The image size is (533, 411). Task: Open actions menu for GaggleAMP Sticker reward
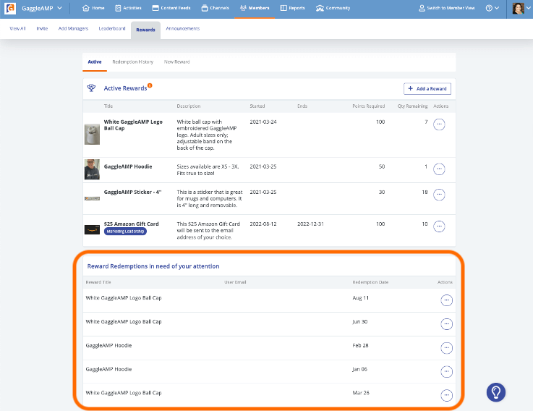(x=439, y=195)
